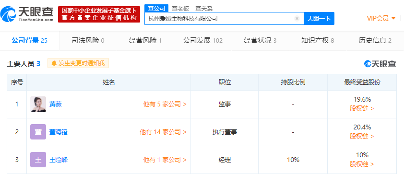This screenshot has width=404, height=174.
Task: Open 股权链 link under 20.4%
Action: [362, 137]
